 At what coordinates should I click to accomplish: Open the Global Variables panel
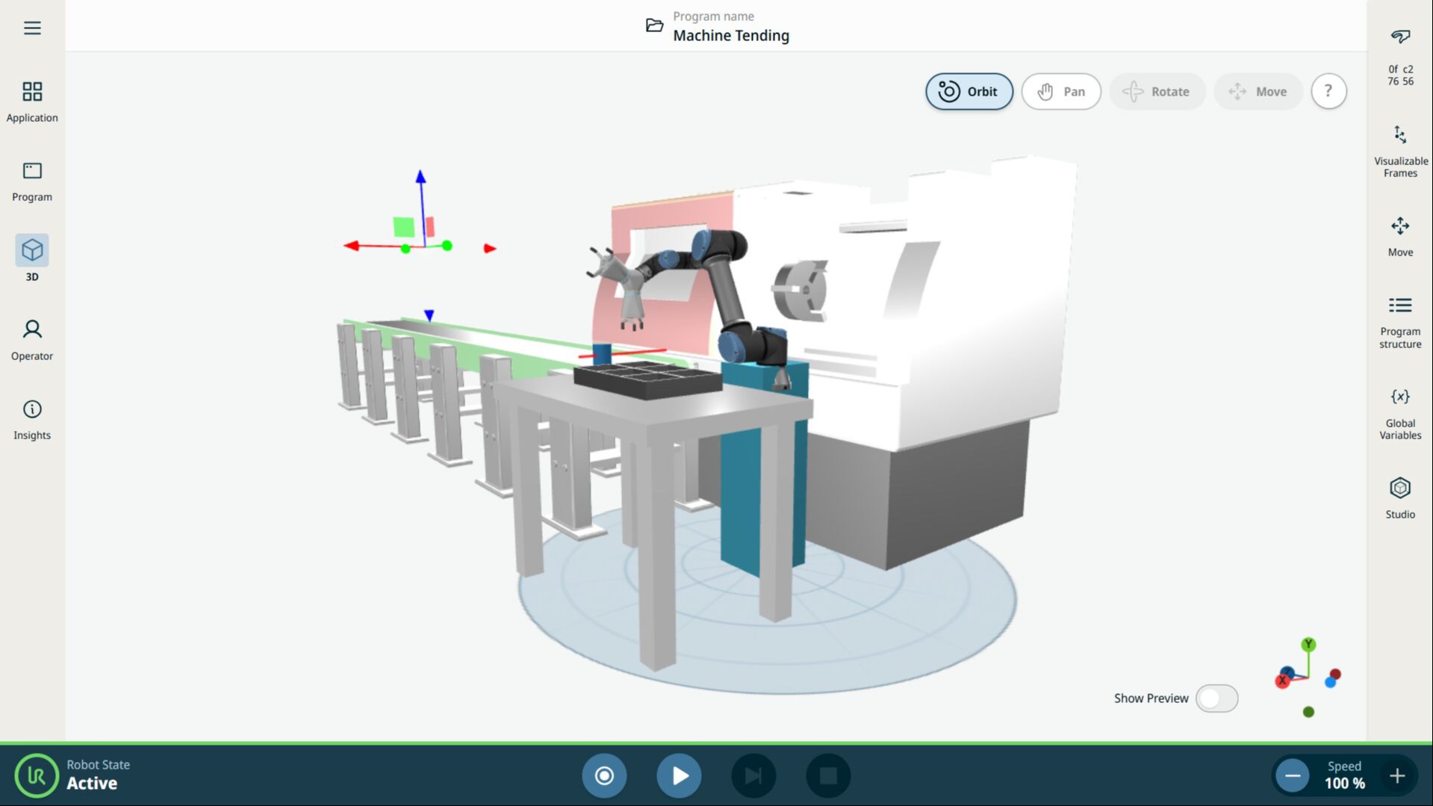coord(1400,413)
